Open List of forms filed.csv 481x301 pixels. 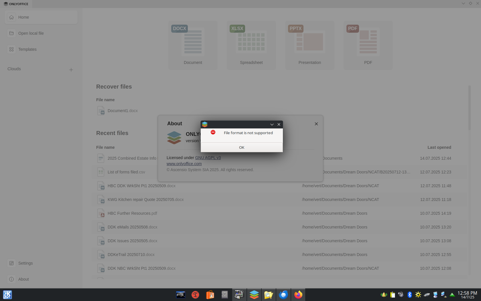click(126, 172)
